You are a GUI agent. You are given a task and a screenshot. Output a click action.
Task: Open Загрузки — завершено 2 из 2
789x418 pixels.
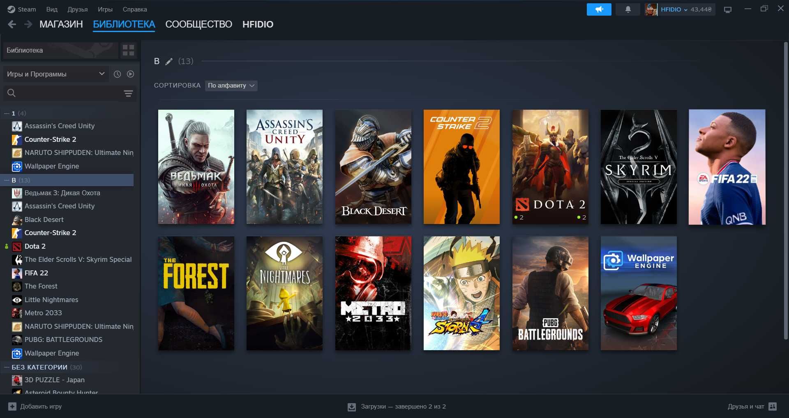coord(403,406)
